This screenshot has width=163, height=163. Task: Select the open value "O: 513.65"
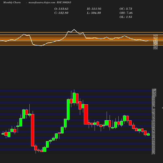61,9
